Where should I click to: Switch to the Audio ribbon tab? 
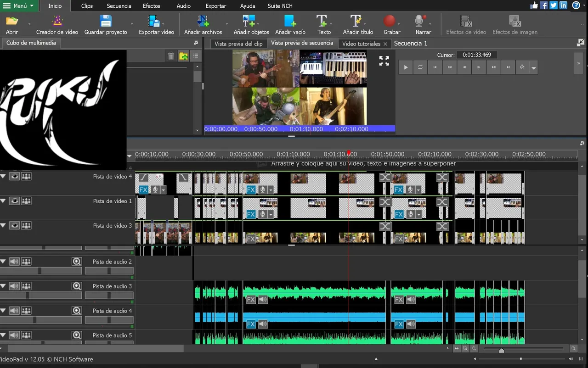coord(184,6)
